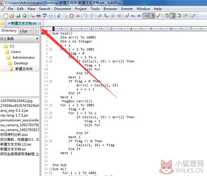Screen dimensions: 207x176
Task: Click the Print printer icon
Action: tap(38, 16)
